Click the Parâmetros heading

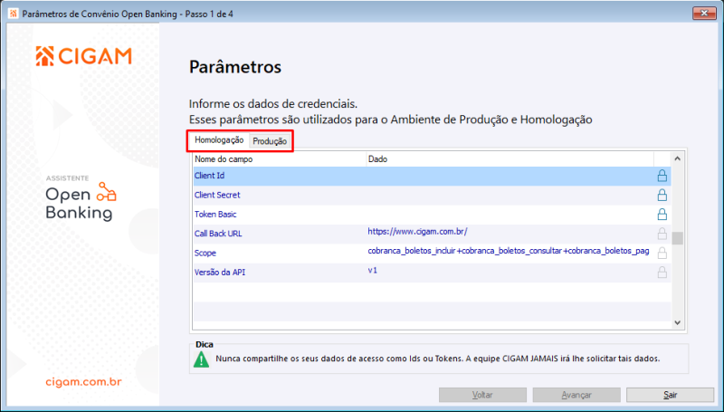pyautogui.click(x=235, y=67)
